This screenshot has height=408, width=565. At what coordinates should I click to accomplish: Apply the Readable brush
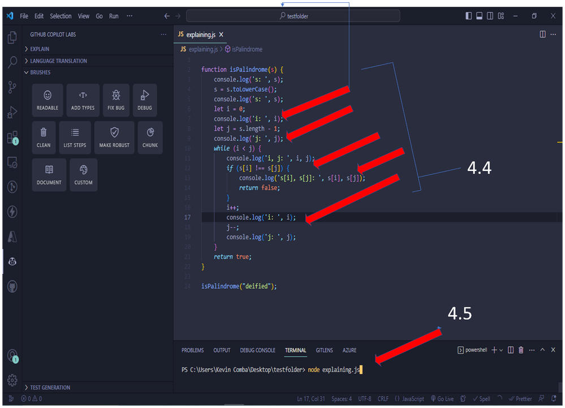pyautogui.click(x=47, y=100)
